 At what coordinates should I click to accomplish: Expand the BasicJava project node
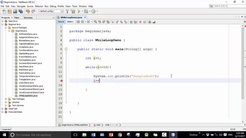pyautogui.click(x=3, y=21)
